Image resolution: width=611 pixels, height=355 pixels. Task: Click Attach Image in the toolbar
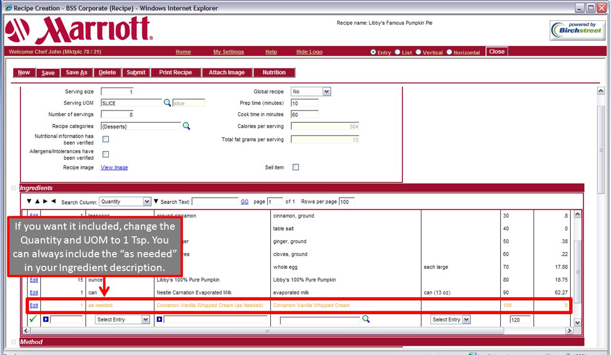tap(227, 73)
